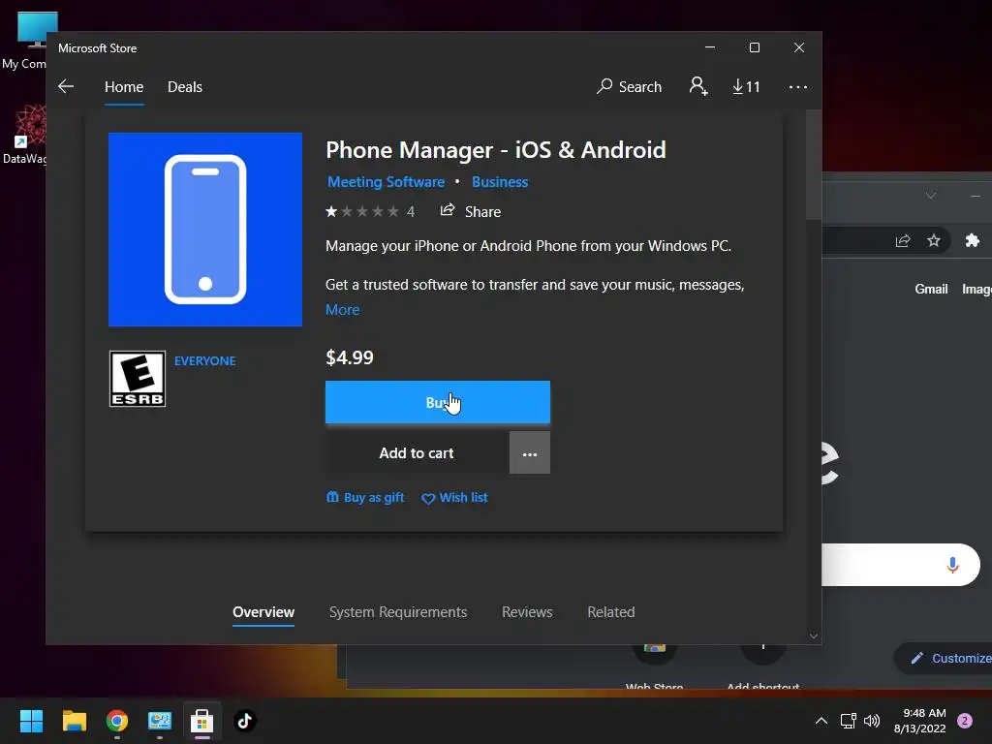Go back using the Store back arrow

click(66, 86)
